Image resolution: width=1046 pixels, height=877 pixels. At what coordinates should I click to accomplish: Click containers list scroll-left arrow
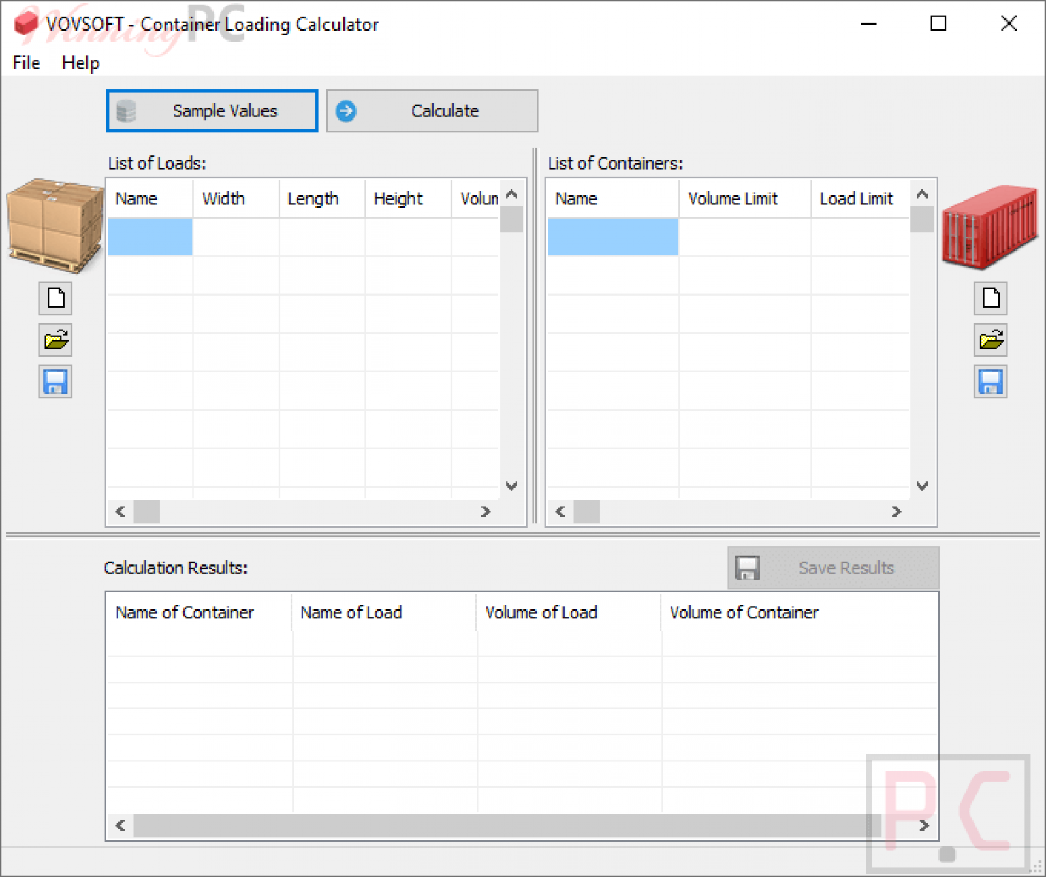click(x=560, y=511)
